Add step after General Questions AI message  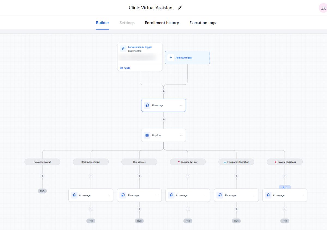[x=285, y=209]
